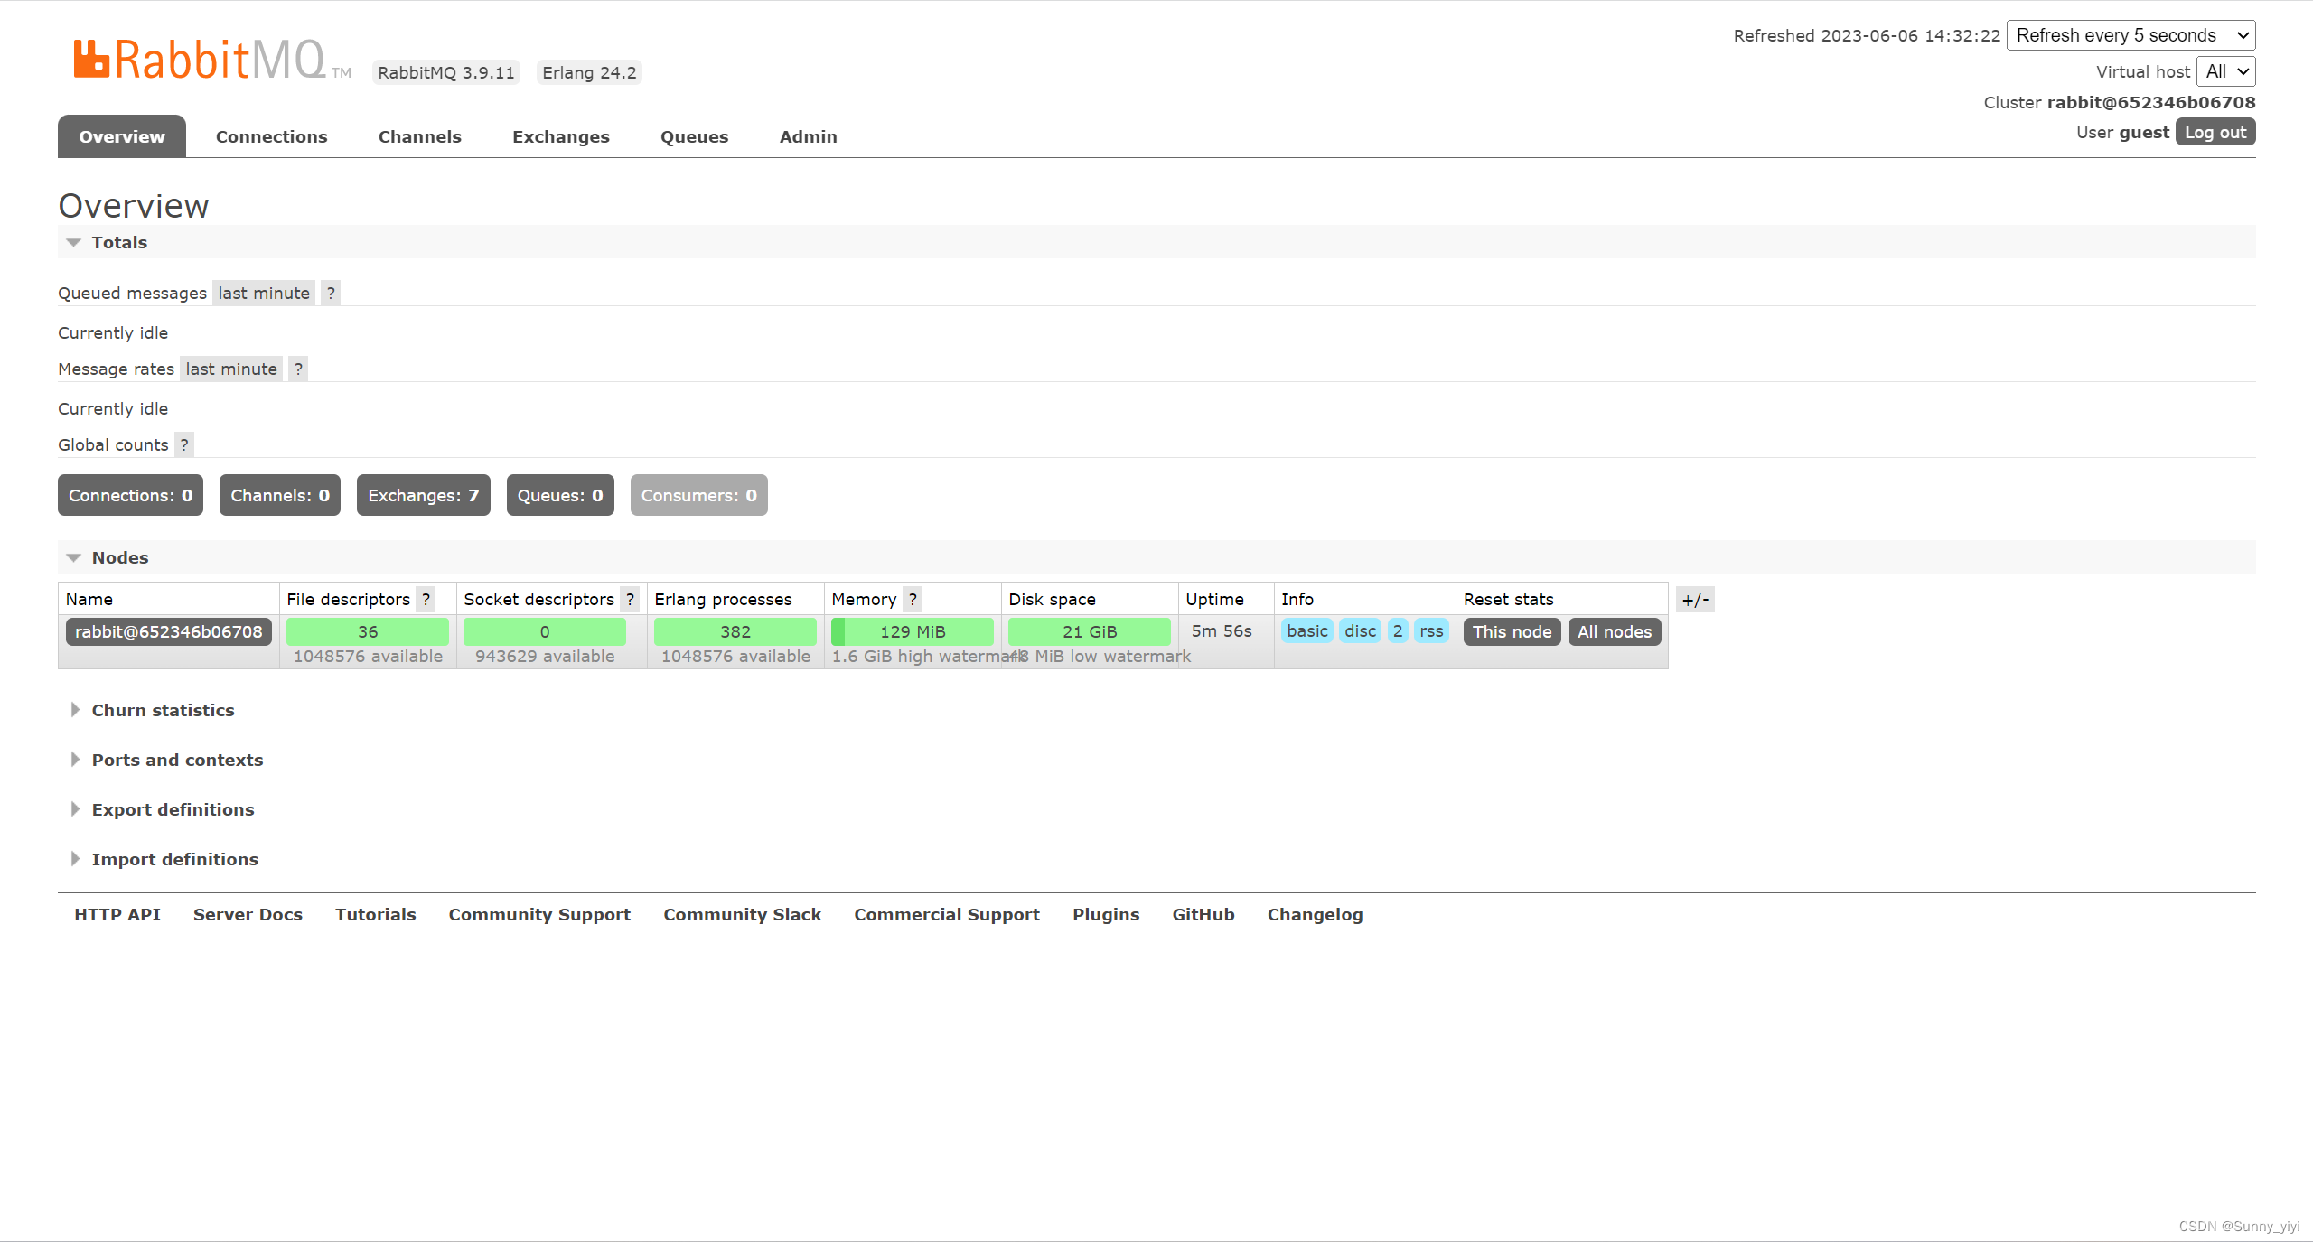
Task: Click the Refreshed 2023-06-06 timestamp
Action: pos(1867,35)
